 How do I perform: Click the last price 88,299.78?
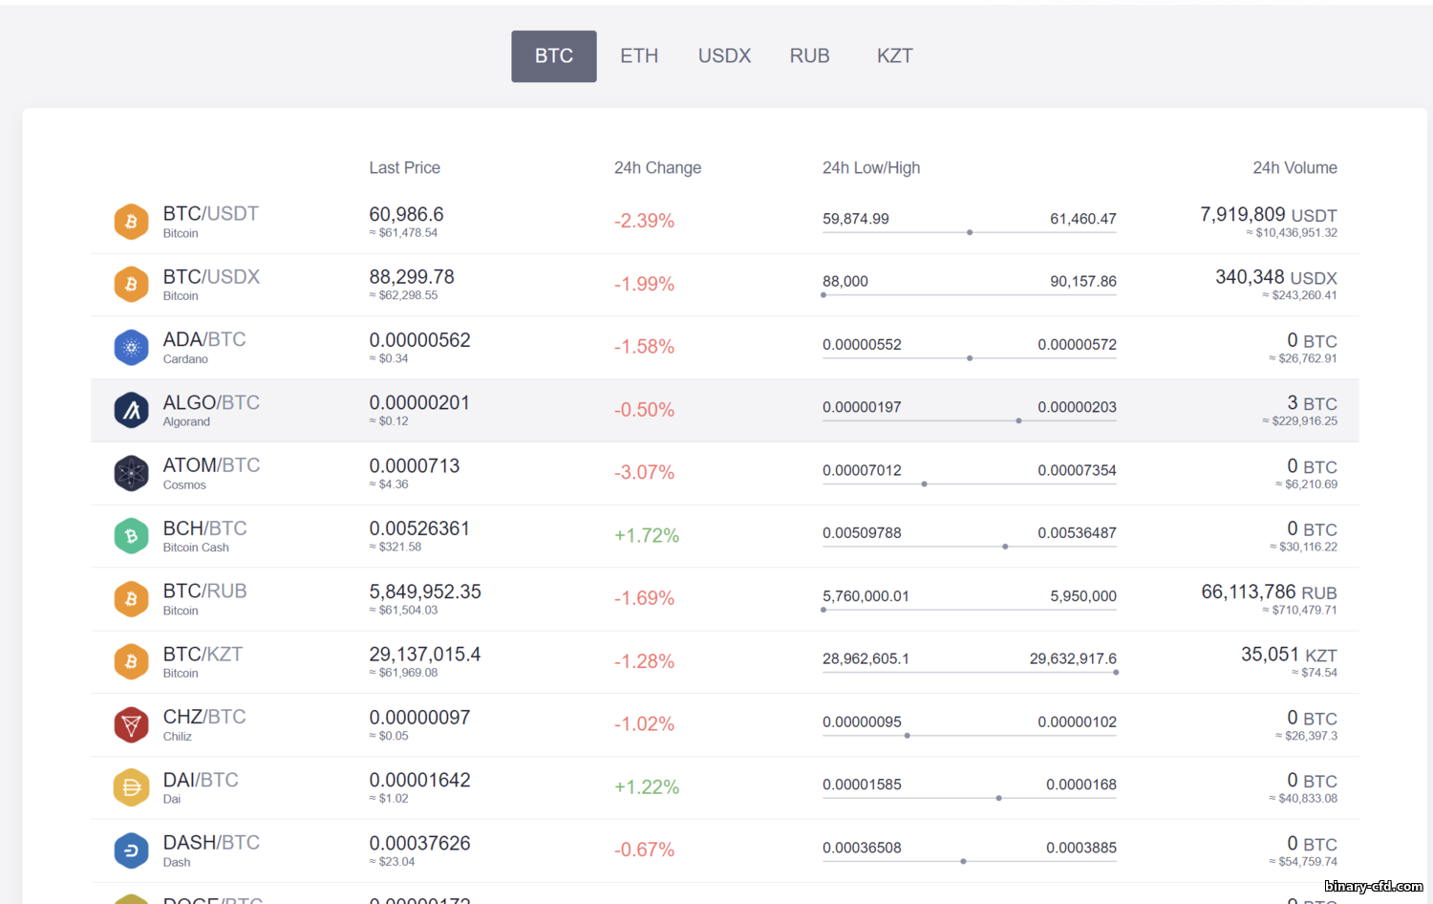(412, 277)
